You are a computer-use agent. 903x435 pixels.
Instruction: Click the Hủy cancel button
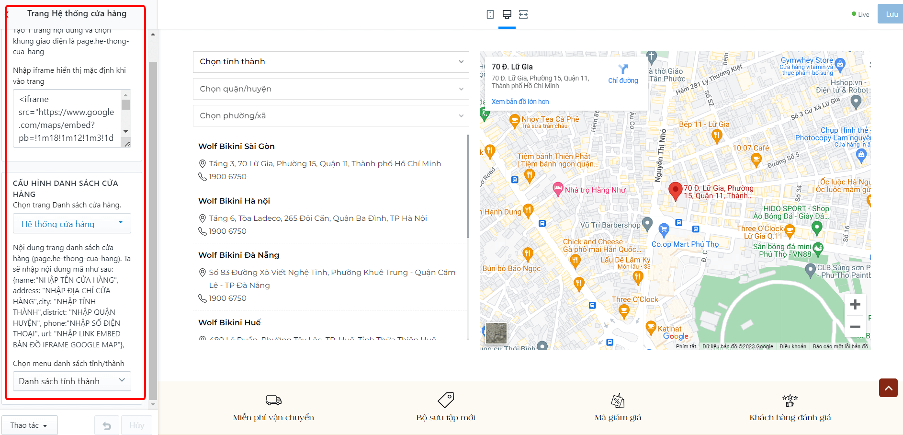point(136,425)
